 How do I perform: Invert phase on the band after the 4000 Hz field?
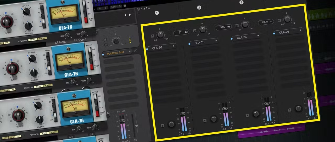click(x=279, y=20)
